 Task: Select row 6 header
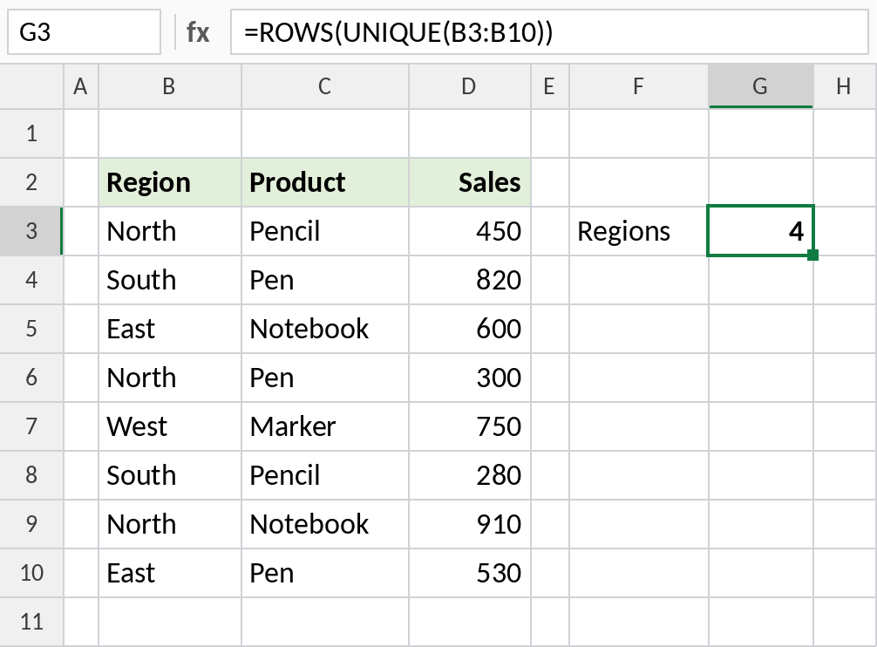31,378
